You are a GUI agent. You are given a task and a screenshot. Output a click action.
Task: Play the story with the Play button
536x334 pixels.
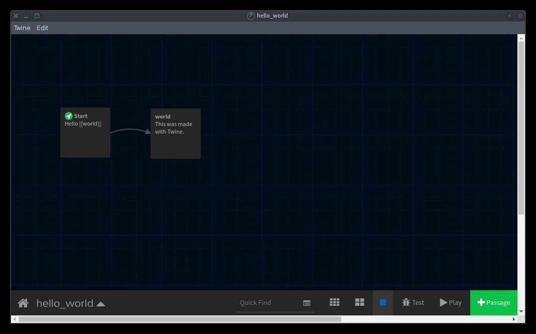click(x=450, y=302)
